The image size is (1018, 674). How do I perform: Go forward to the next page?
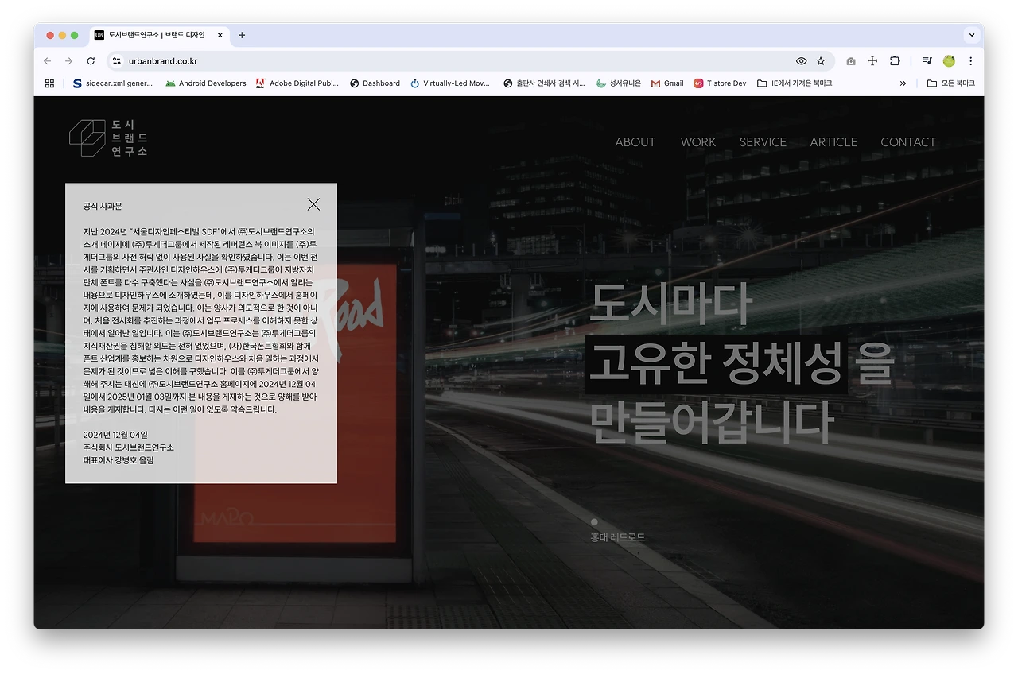[x=69, y=61]
